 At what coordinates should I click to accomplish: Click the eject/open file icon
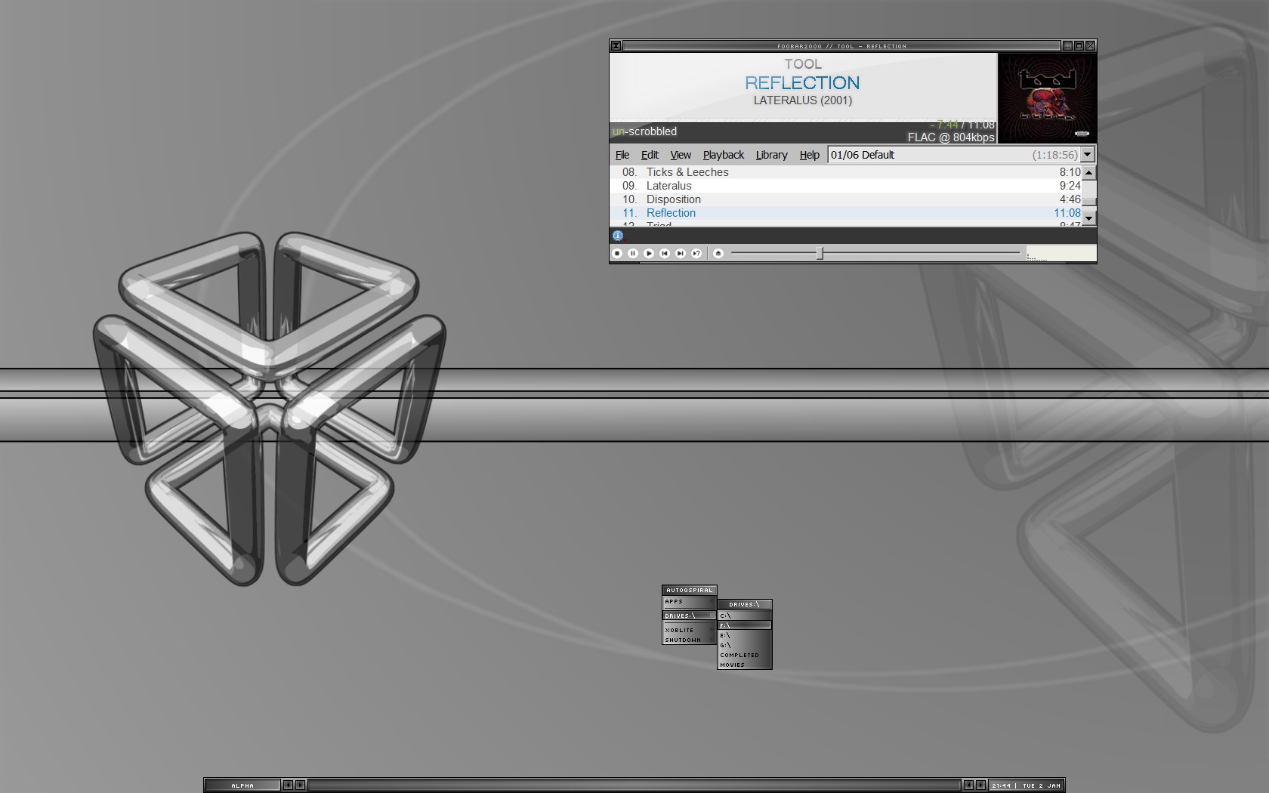tap(718, 254)
